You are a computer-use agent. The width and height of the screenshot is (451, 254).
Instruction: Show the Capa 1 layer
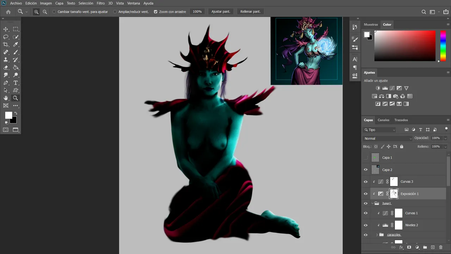pyautogui.click(x=365, y=158)
